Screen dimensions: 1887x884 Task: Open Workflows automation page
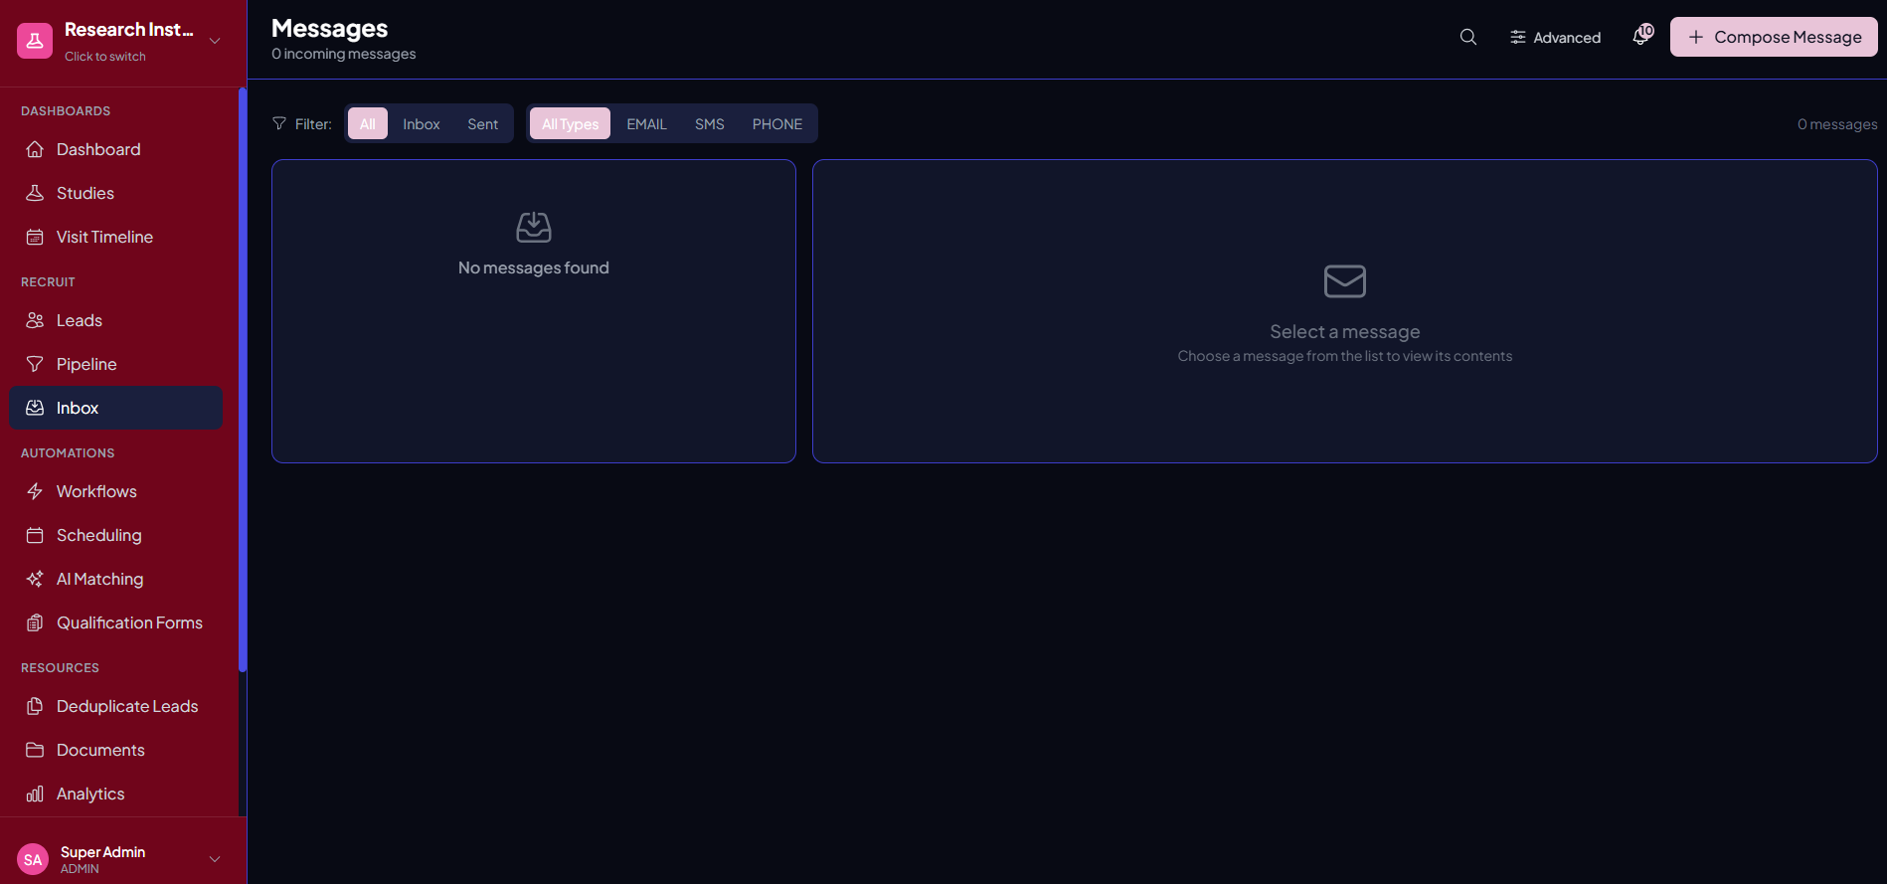[116, 491]
